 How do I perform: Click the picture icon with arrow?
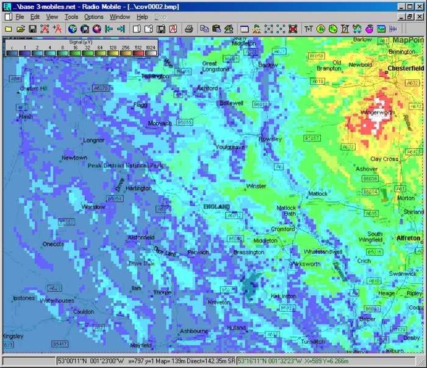click(149, 29)
